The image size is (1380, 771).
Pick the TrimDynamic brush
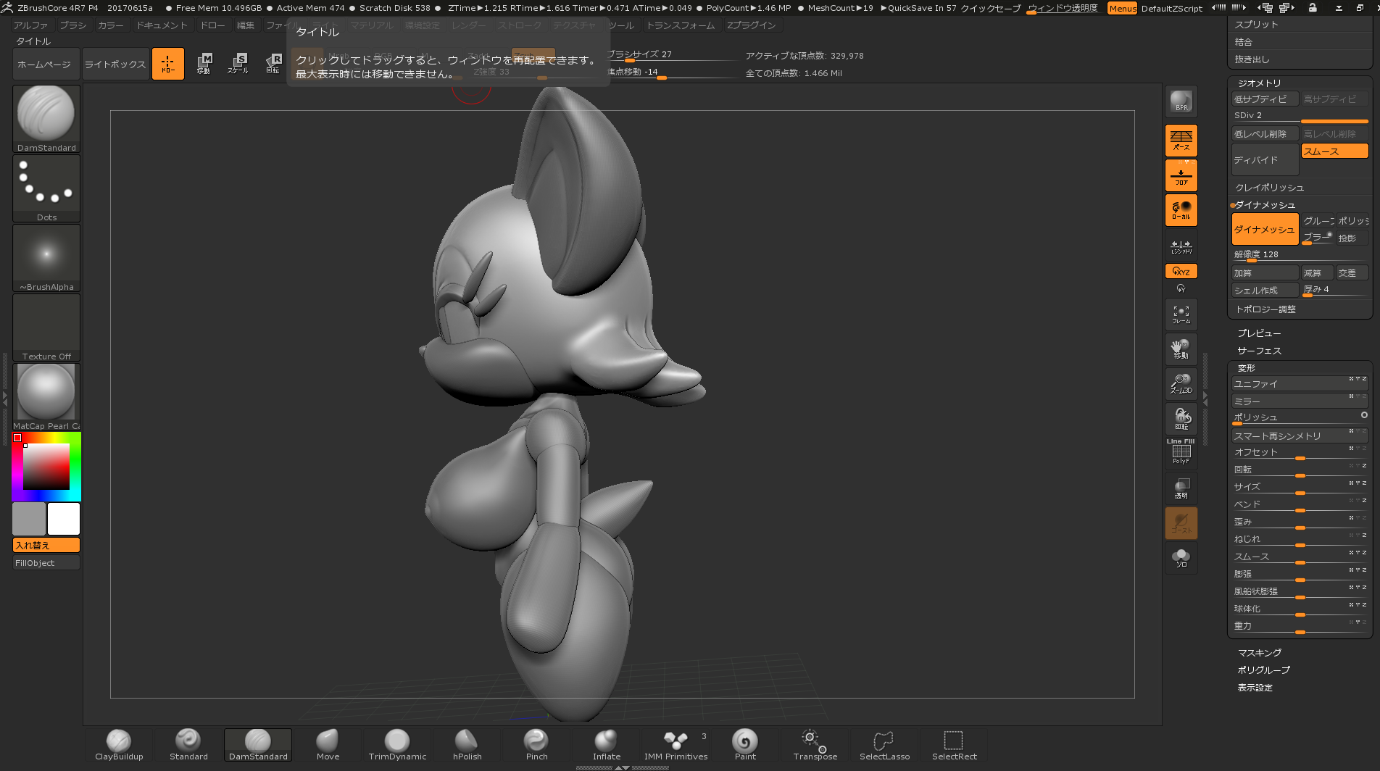coord(397,744)
